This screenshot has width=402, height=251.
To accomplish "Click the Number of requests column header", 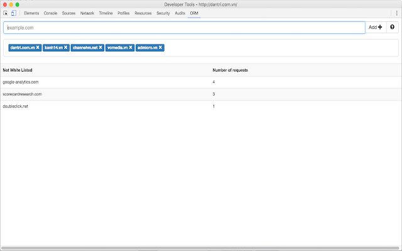I will (x=231, y=70).
